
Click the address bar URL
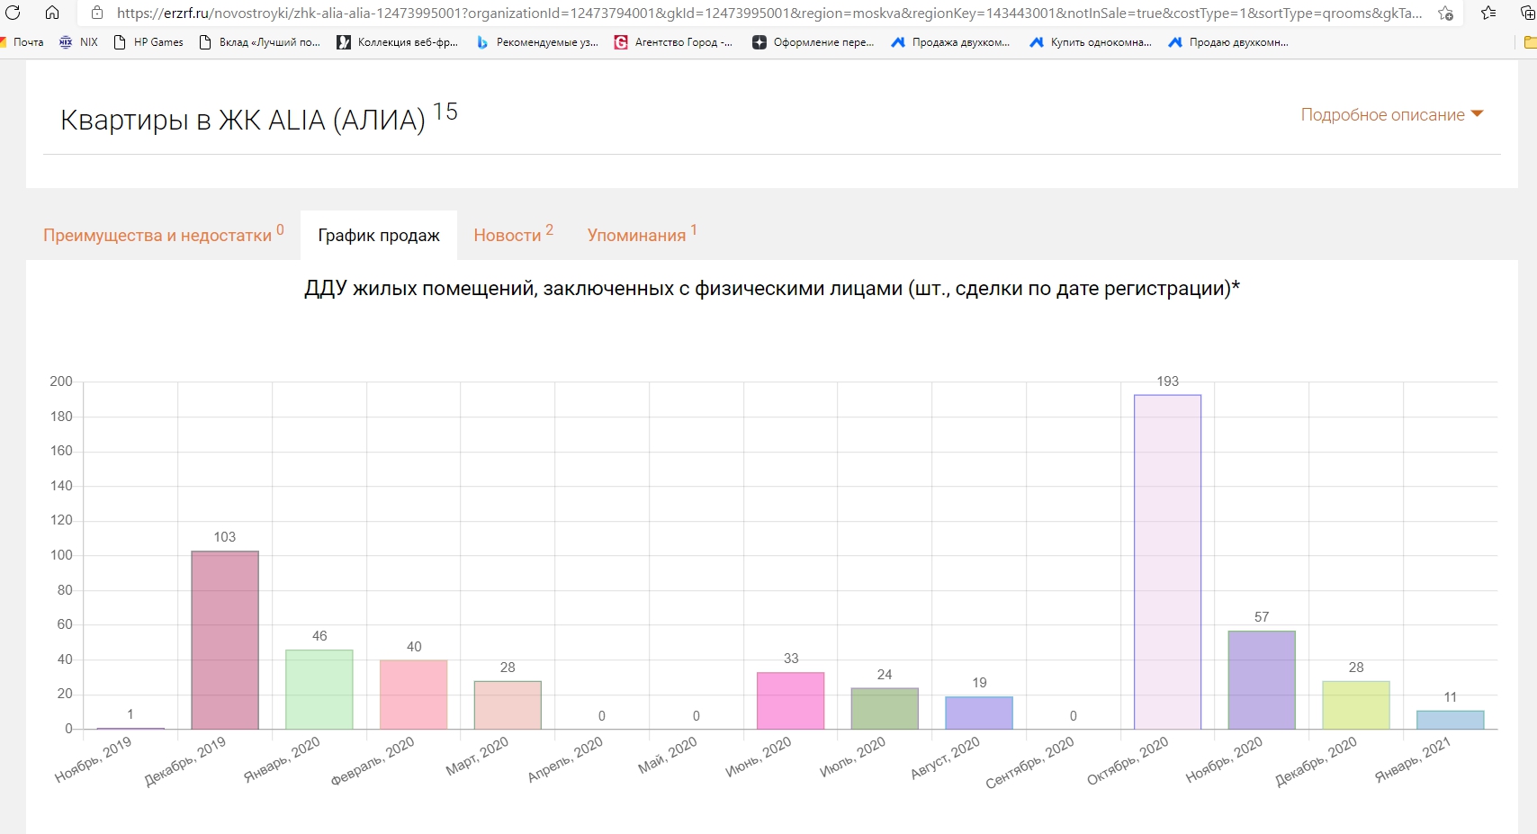(765, 13)
